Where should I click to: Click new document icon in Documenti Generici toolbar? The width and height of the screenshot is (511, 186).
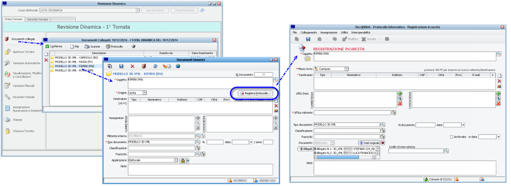(x=110, y=66)
